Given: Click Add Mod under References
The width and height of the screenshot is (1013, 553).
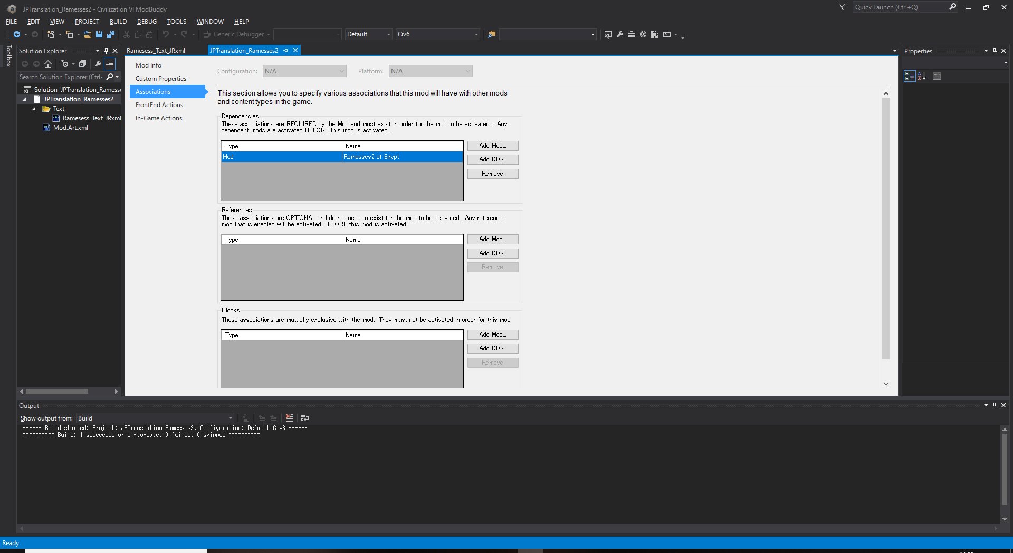Looking at the screenshot, I should [x=493, y=239].
